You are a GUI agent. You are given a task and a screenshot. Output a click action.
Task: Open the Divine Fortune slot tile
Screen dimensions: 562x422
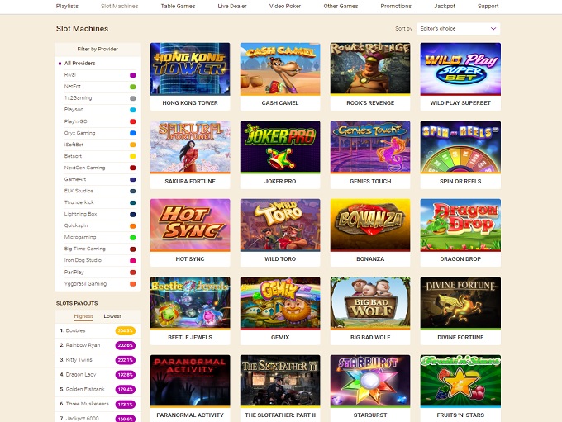460,303
